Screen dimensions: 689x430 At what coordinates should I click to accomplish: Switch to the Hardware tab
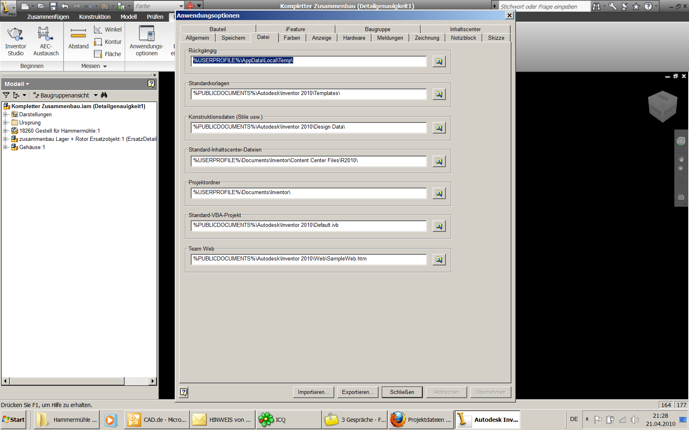tap(354, 38)
